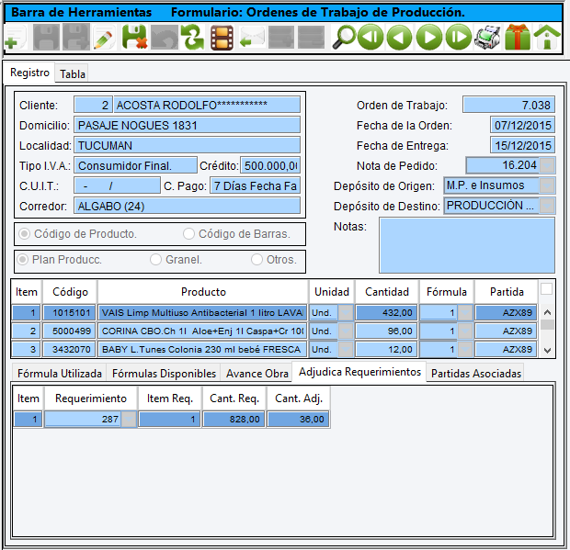Select the Granel radio button
This screenshot has width=570, height=550.
155,260
